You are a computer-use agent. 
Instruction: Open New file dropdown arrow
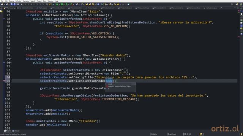click(x=4, y=4)
